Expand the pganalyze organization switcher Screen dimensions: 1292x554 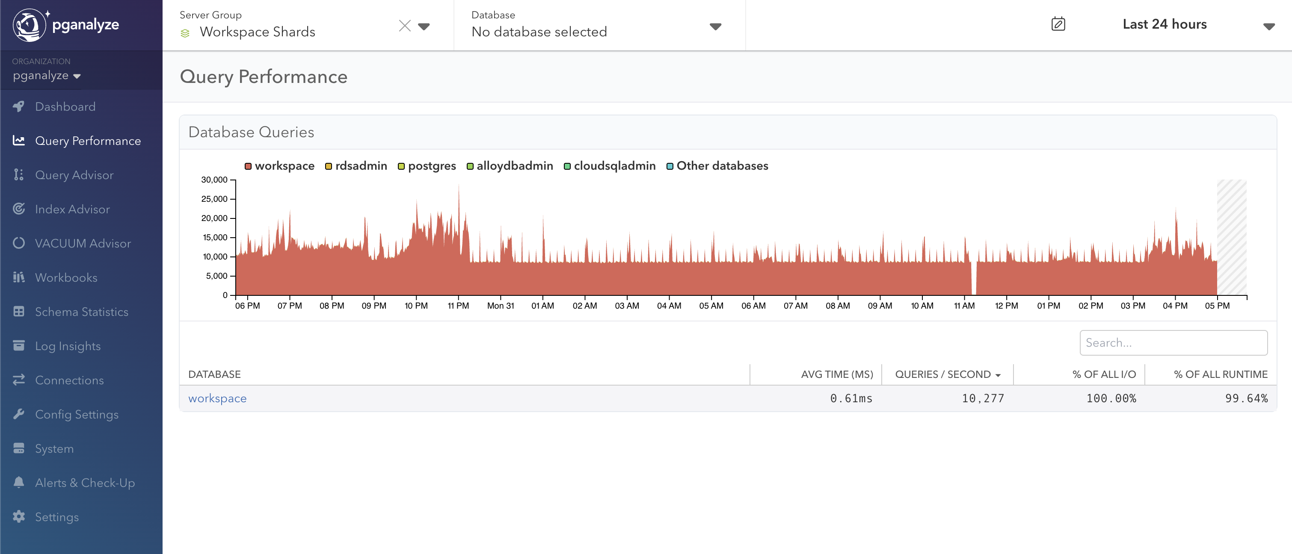(47, 75)
